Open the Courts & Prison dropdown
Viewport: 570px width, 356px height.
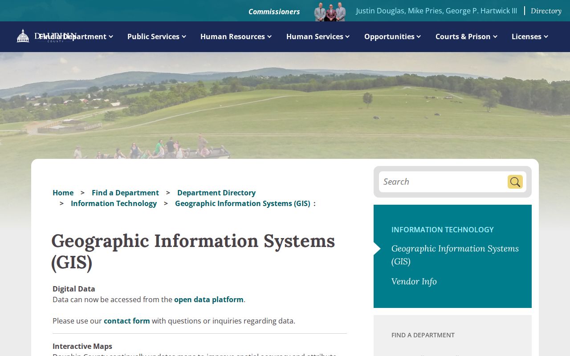click(466, 36)
